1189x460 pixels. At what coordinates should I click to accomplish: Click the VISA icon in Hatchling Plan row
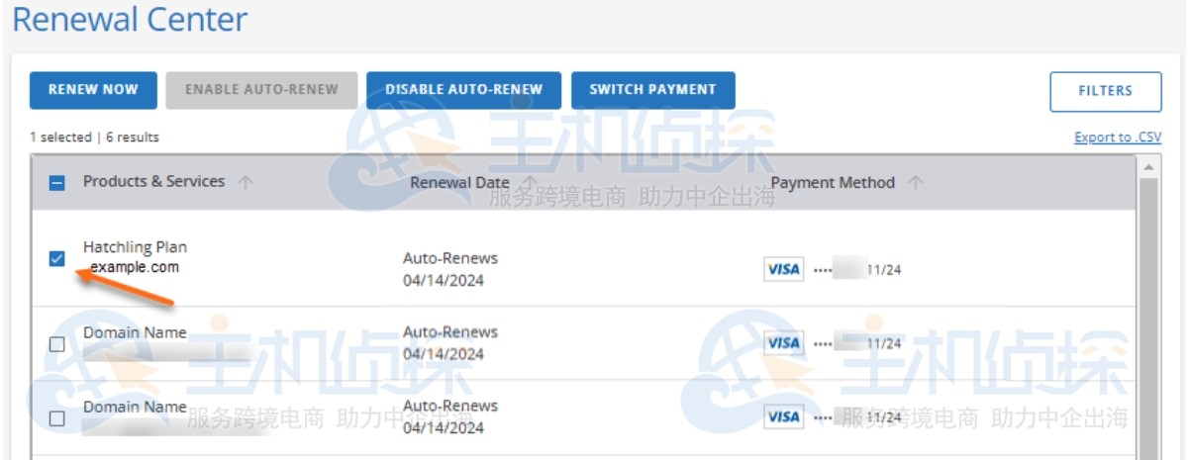(783, 269)
